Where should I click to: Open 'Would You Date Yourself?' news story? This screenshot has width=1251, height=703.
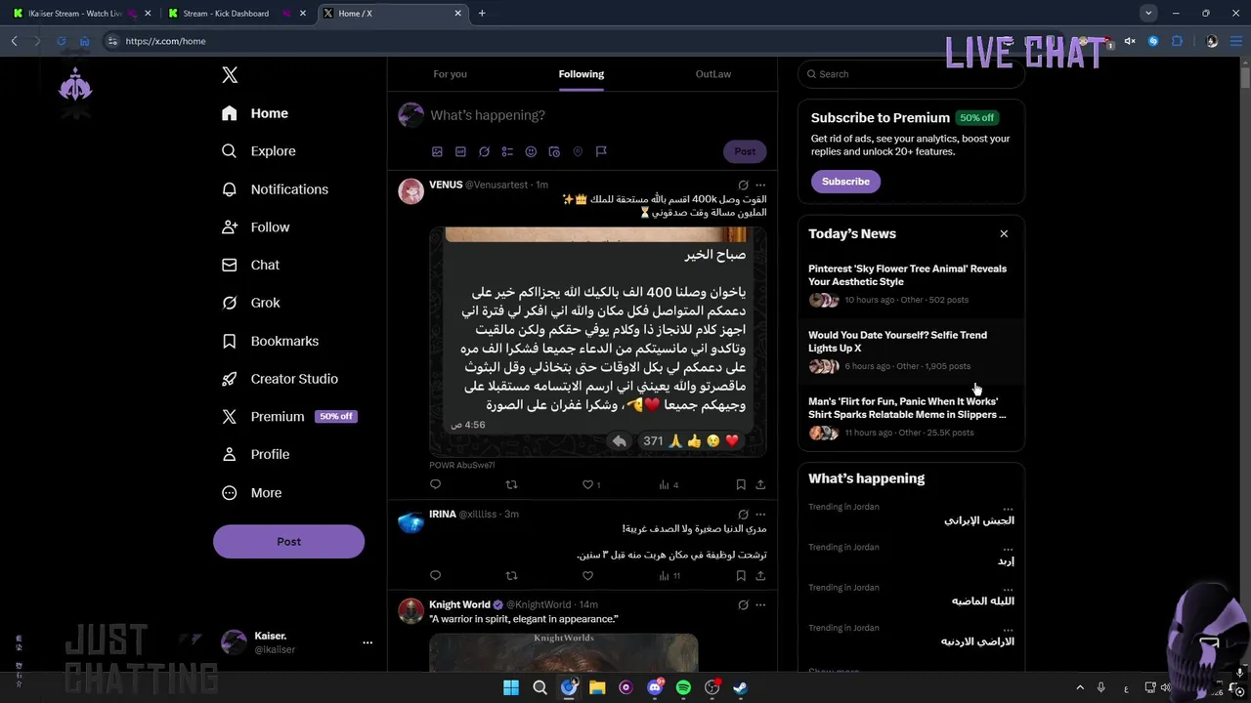(911, 351)
